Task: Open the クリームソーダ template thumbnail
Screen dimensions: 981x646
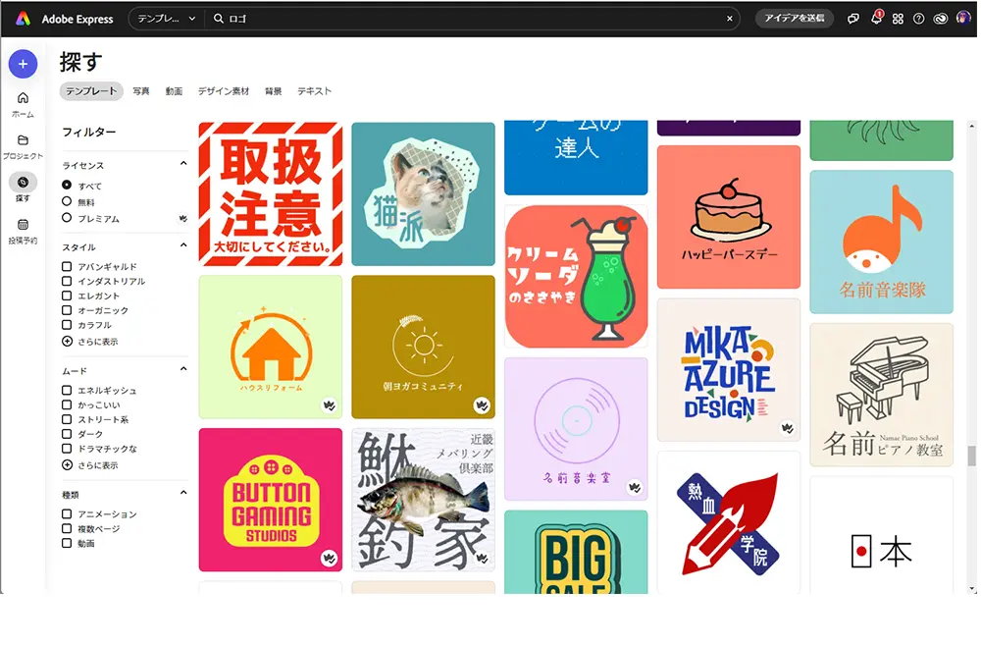Action: pos(576,276)
